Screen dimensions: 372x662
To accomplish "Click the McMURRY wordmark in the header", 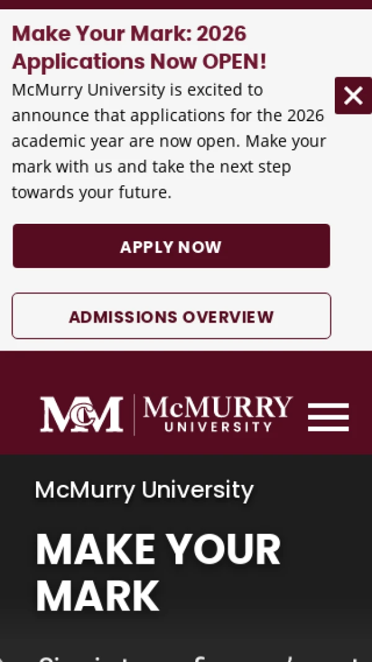I will (218, 407).
